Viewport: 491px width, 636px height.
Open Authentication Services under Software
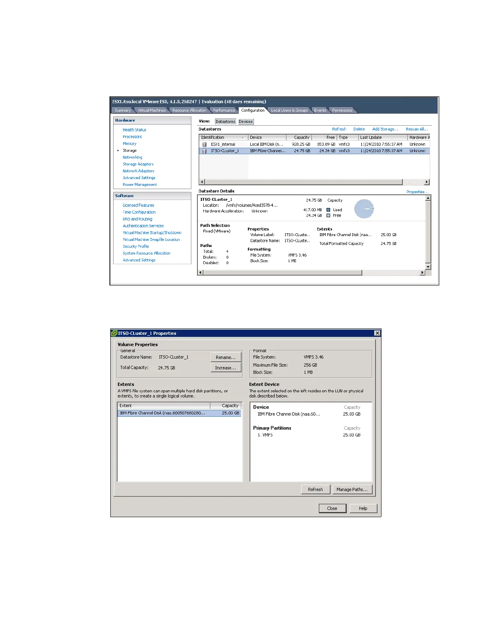[143, 226]
